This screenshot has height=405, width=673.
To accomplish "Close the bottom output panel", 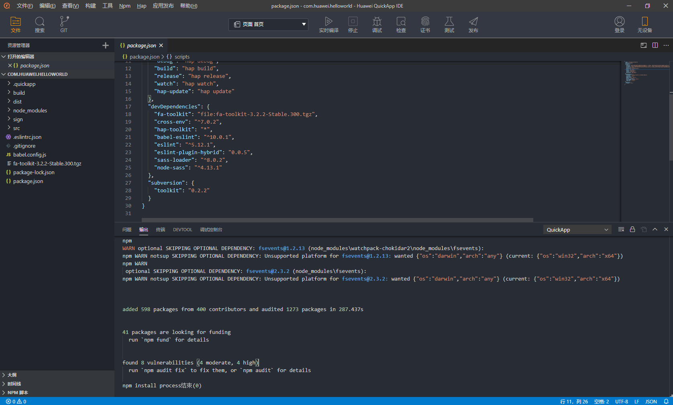I will pos(666,230).
